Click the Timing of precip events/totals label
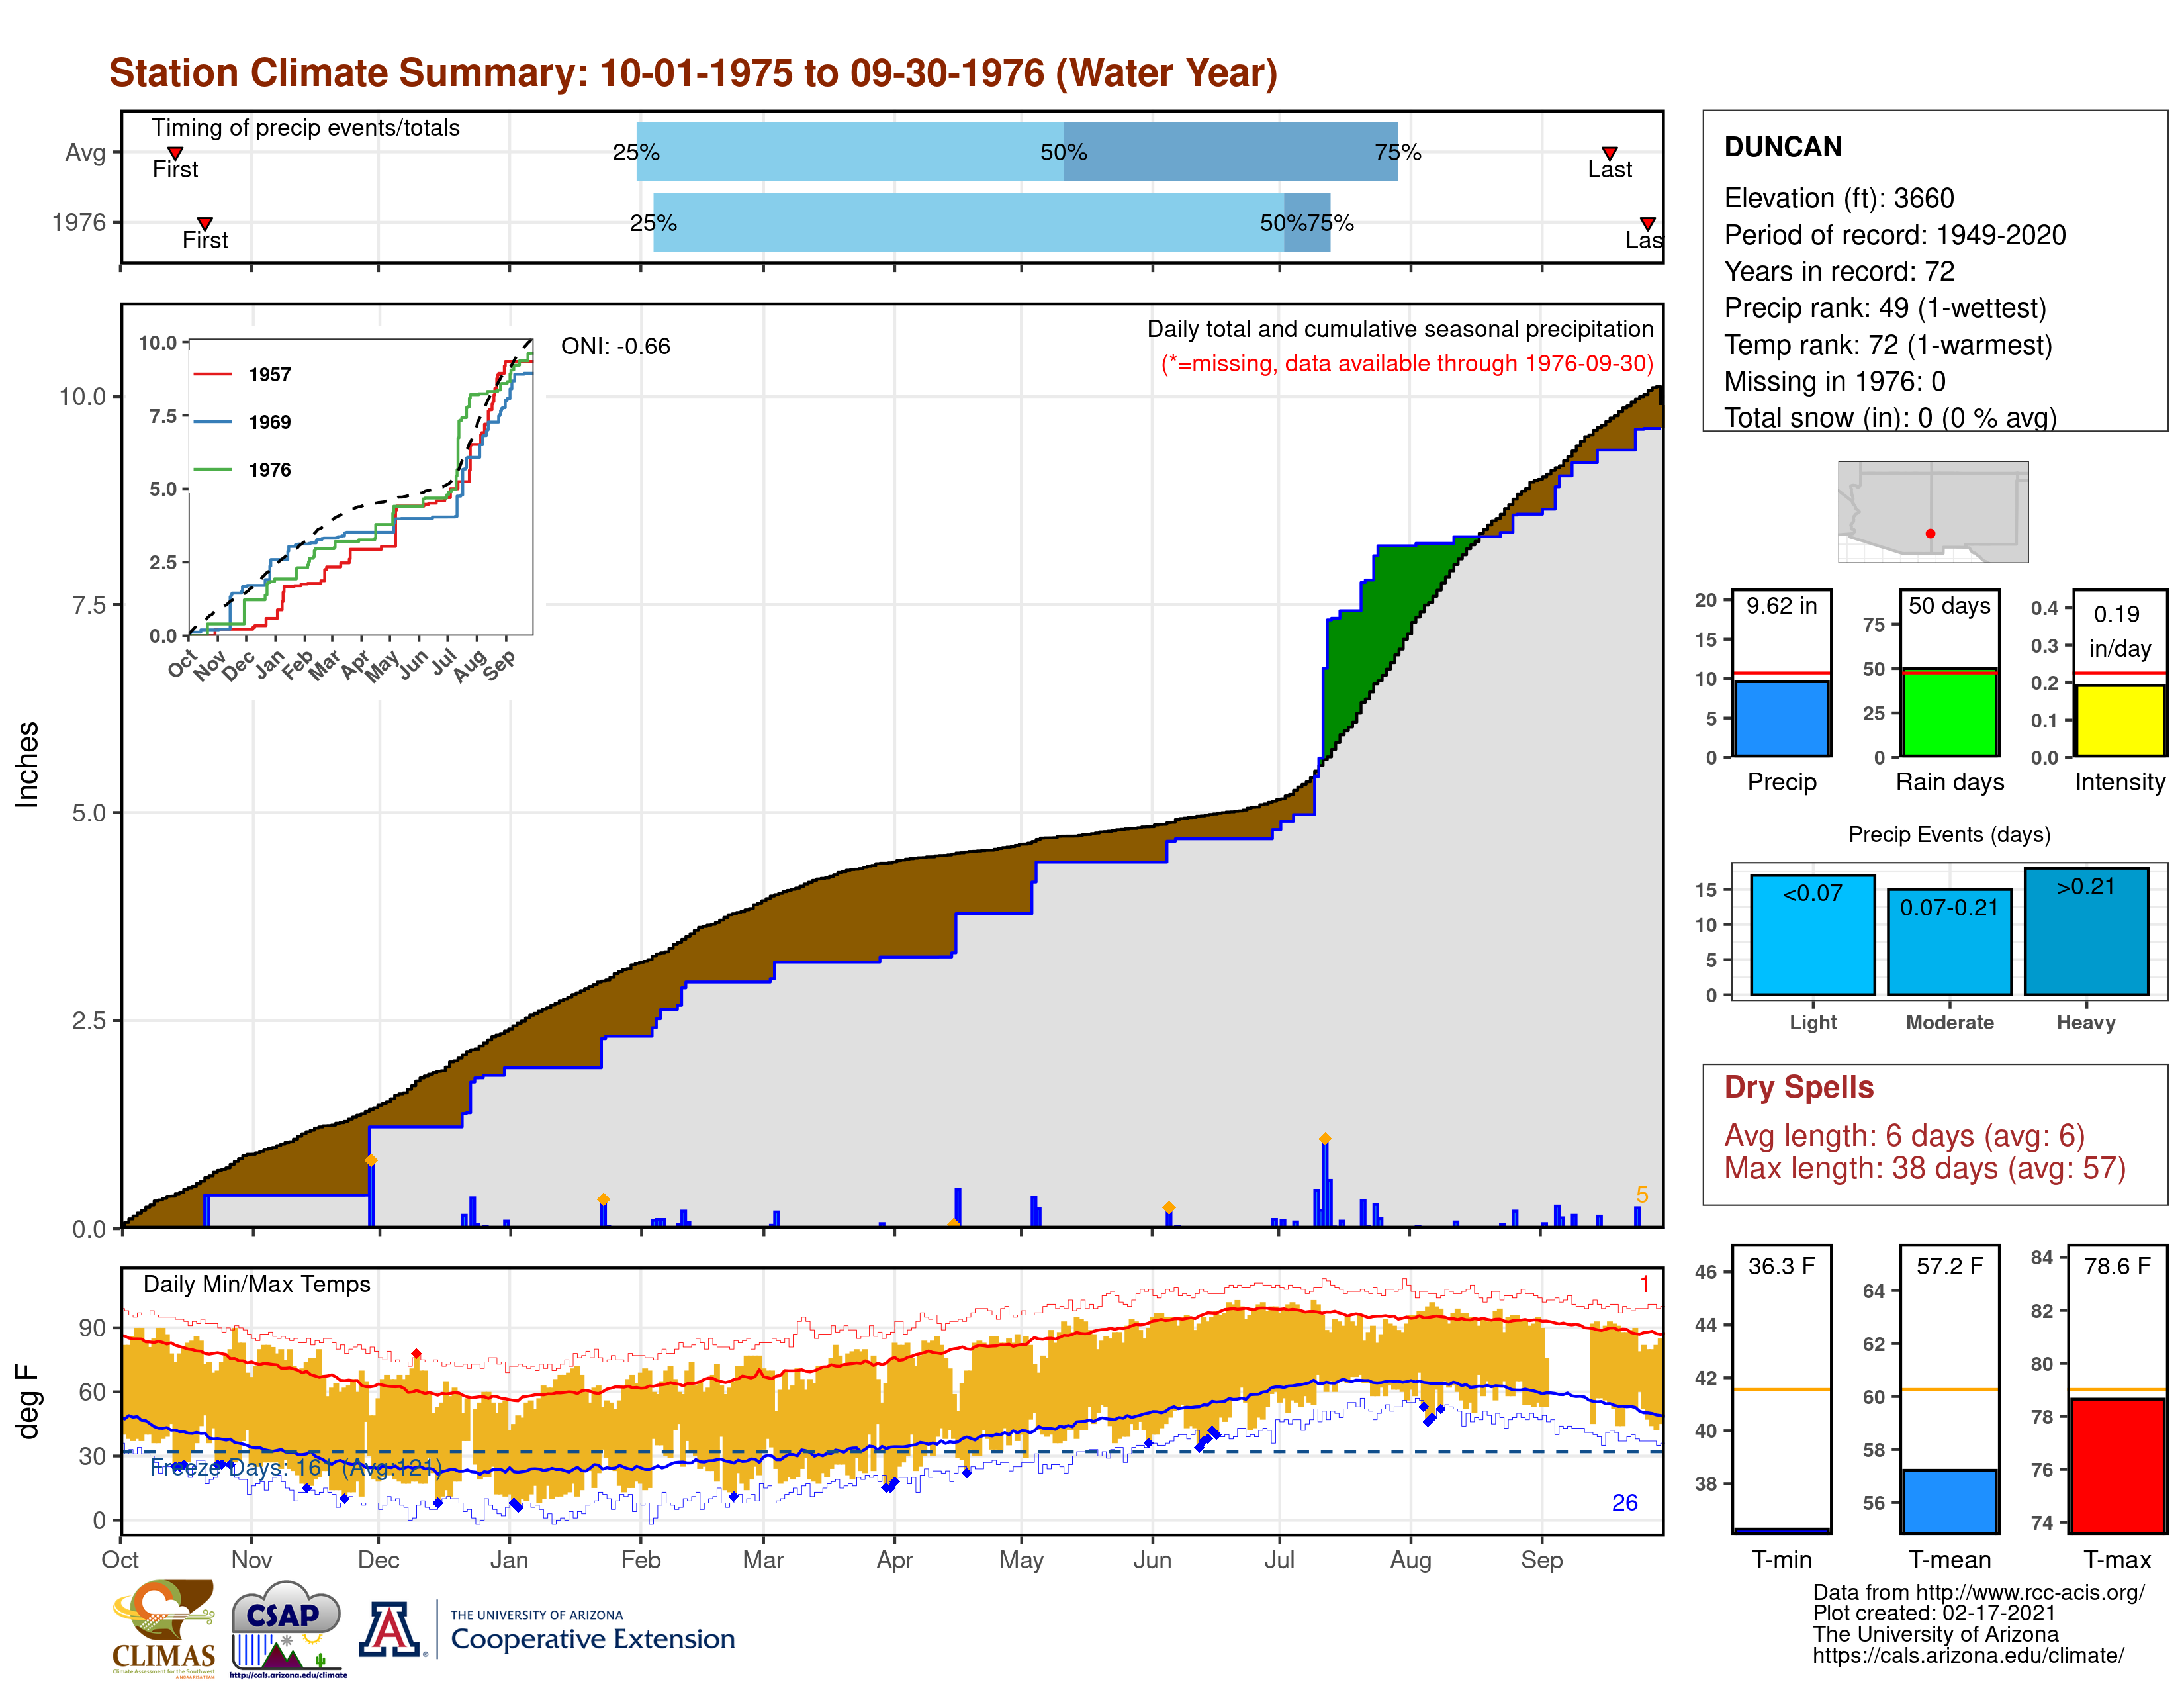The height and width of the screenshot is (1688, 2184). [305, 128]
